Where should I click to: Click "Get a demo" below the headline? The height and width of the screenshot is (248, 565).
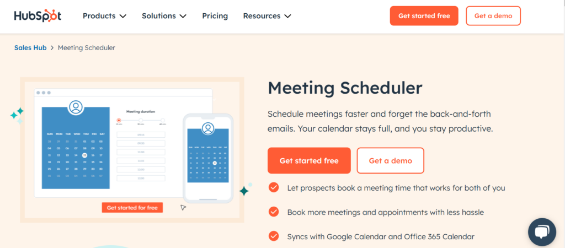click(x=390, y=161)
